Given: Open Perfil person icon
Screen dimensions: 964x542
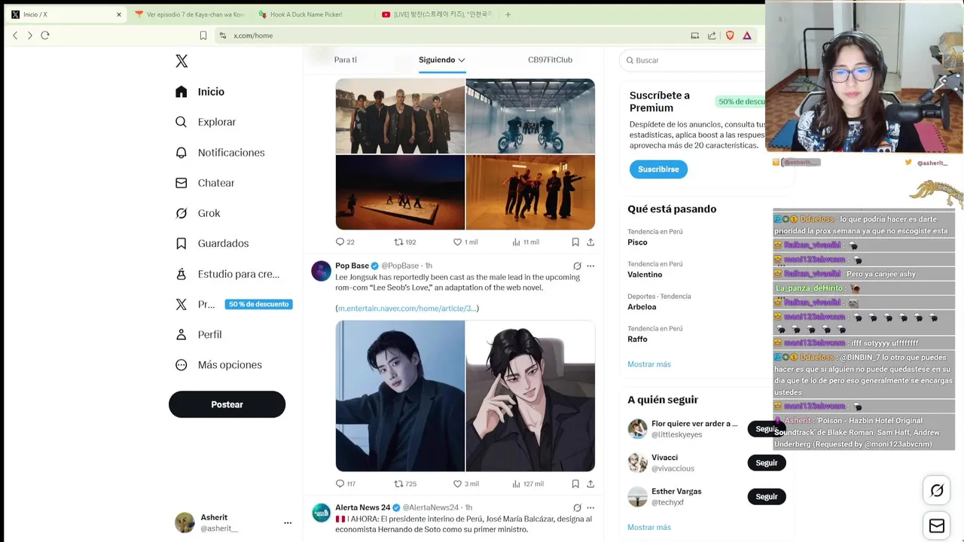Looking at the screenshot, I should [x=181, y=334].
